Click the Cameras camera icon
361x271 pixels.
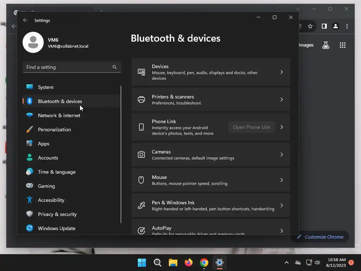(141, 155)
